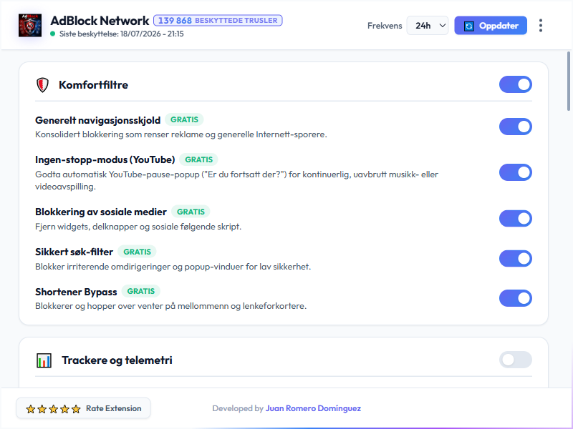Click GRATIS badge next to Shortener Bypass

coord(140,291)
